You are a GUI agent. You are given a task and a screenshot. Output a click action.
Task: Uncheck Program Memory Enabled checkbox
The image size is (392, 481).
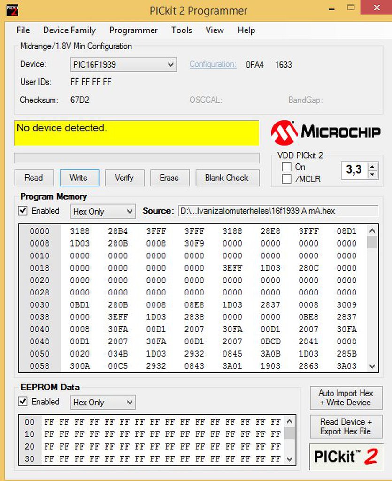tap(23, 211)
